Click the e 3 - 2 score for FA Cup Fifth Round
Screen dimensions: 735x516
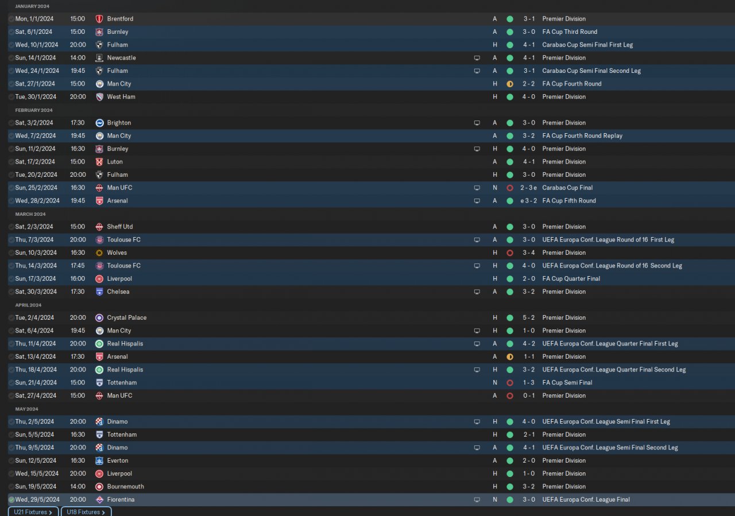(x=528, y=201)
